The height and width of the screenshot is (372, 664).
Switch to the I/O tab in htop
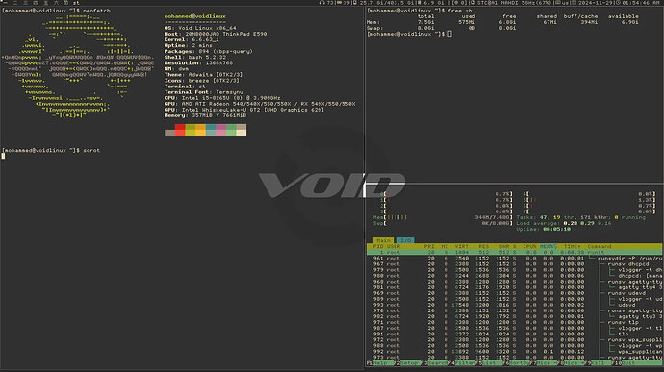(x=406, y=240)
